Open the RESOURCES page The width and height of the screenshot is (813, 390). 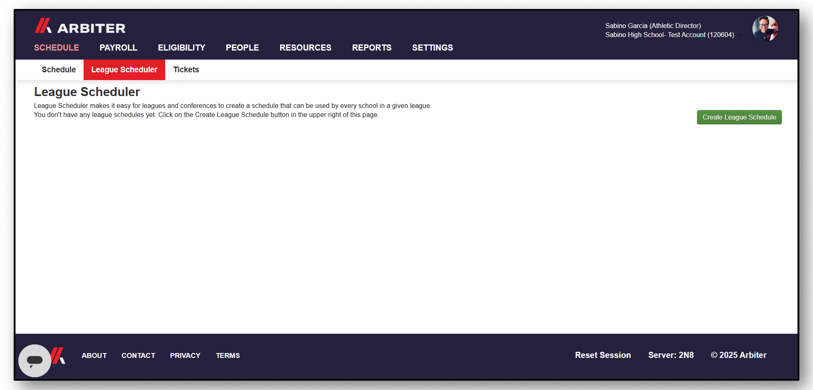(305, 47)
